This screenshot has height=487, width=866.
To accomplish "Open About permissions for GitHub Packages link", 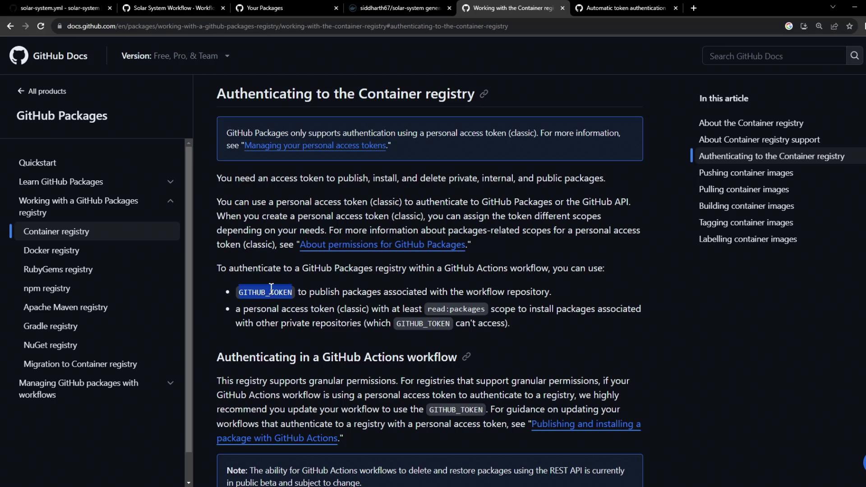I will pyautogui.click(x=382, y=244).
